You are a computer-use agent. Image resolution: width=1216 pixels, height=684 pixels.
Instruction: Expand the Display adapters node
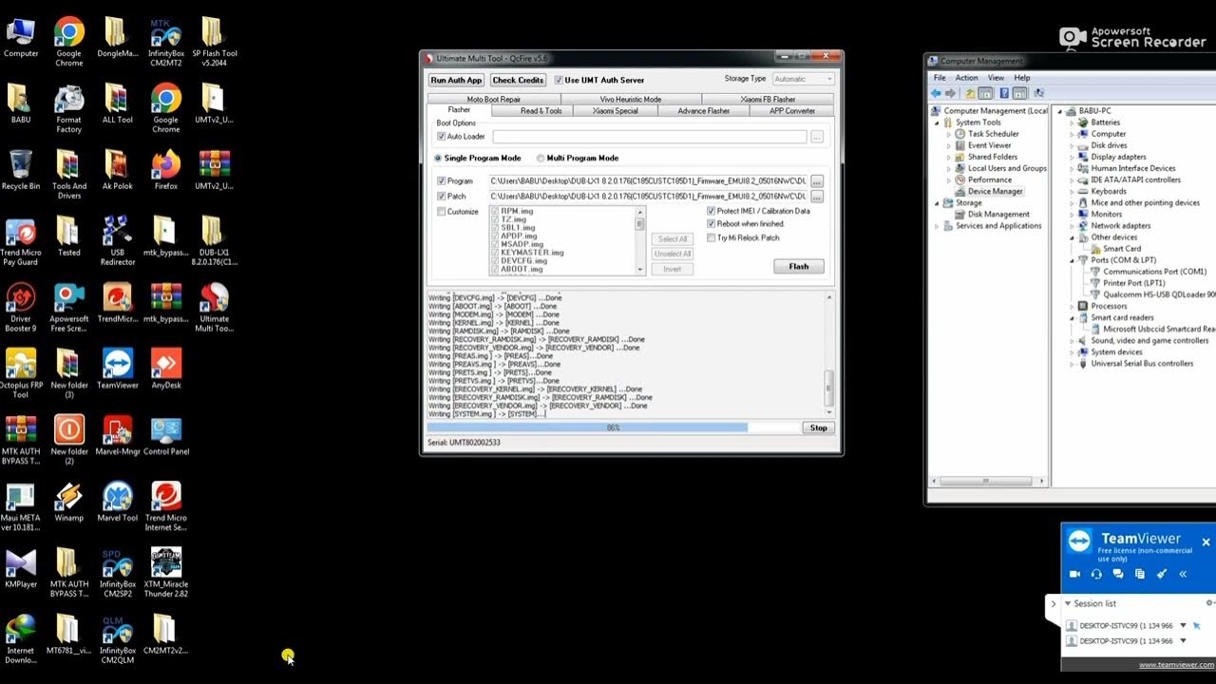(1073, 157)
